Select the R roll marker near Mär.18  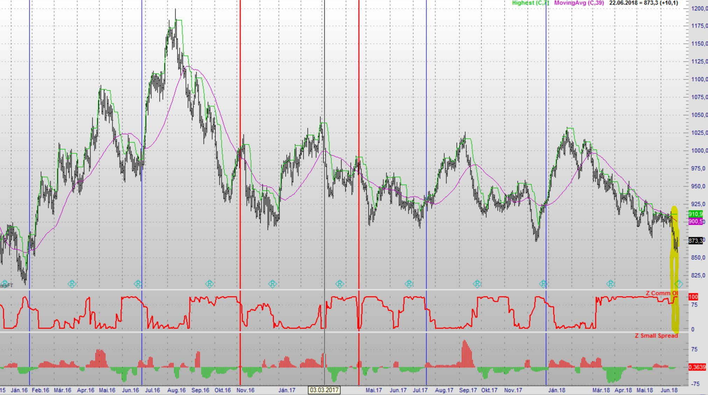pos(611,284)
